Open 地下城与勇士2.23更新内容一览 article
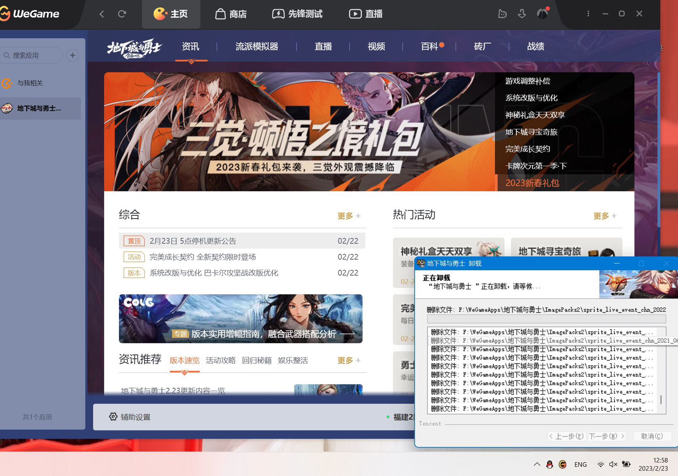The width and height of the screenshot is (678, 476). 173,391
